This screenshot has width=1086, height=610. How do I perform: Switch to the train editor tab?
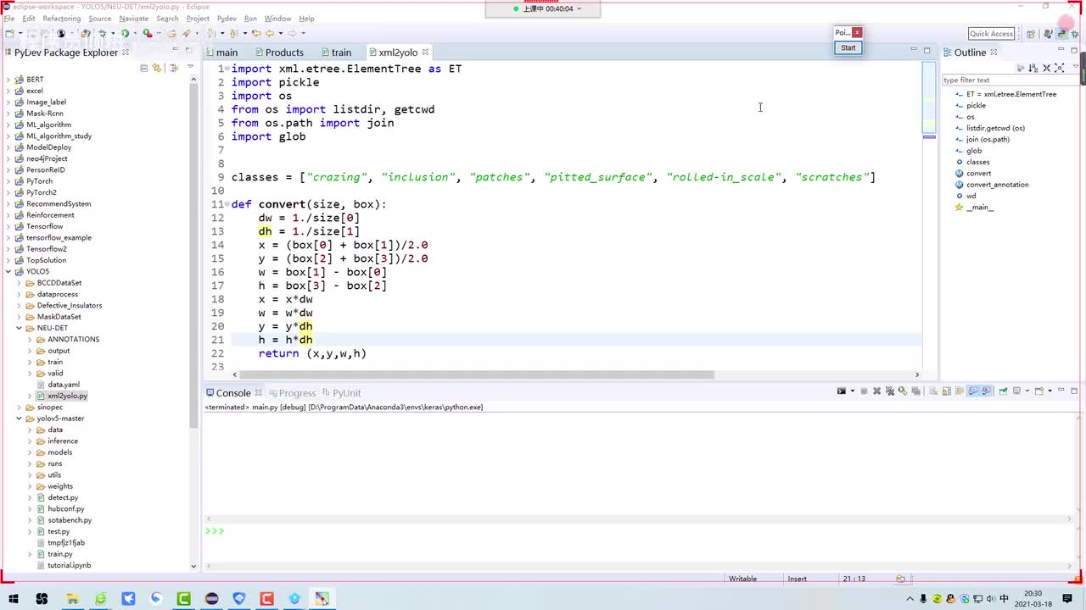point(336,53)
